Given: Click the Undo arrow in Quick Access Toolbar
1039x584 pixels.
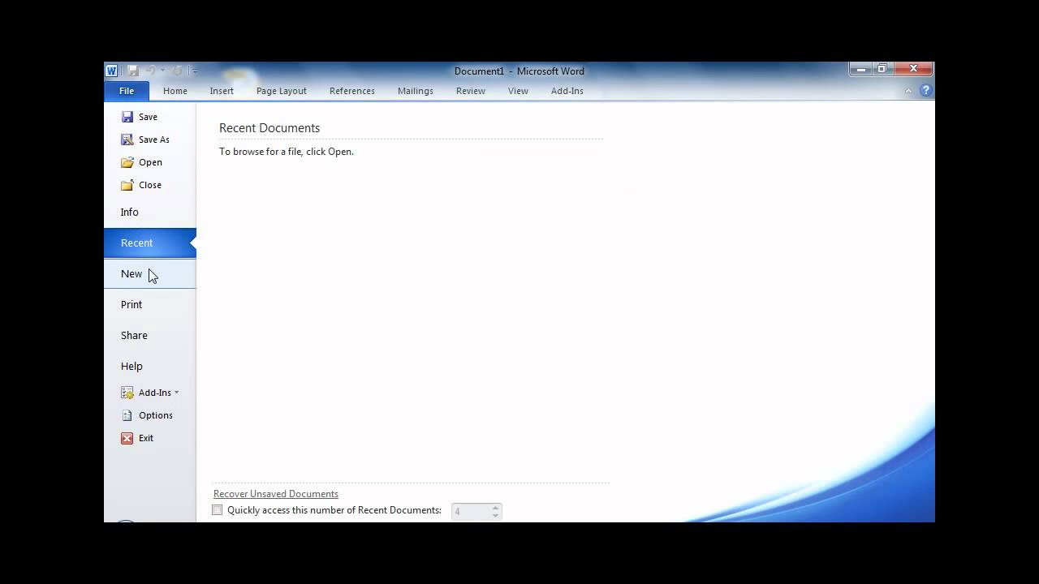Looking at the screenshot, I should point(150,71).
